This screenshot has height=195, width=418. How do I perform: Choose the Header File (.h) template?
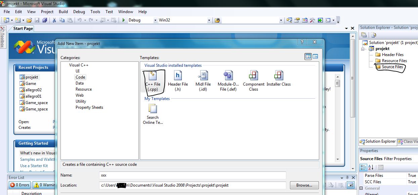178,81
